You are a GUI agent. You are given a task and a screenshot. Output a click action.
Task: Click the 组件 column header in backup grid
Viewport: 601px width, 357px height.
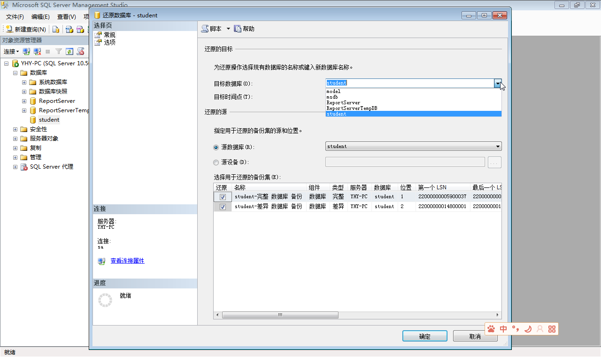point(317,187)
